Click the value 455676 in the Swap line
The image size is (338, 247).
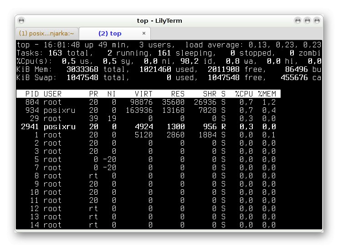294,77
